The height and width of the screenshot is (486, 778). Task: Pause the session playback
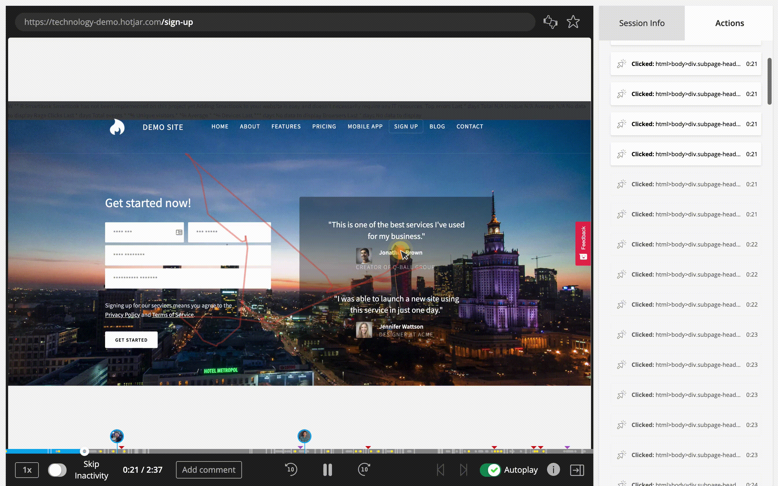[x=327, y=470]
